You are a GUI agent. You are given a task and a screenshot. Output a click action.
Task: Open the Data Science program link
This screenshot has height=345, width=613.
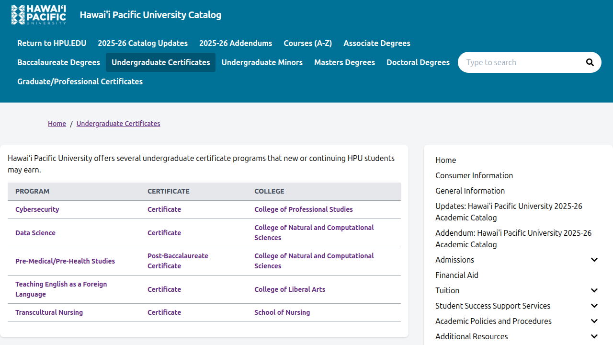coord(35,233)
